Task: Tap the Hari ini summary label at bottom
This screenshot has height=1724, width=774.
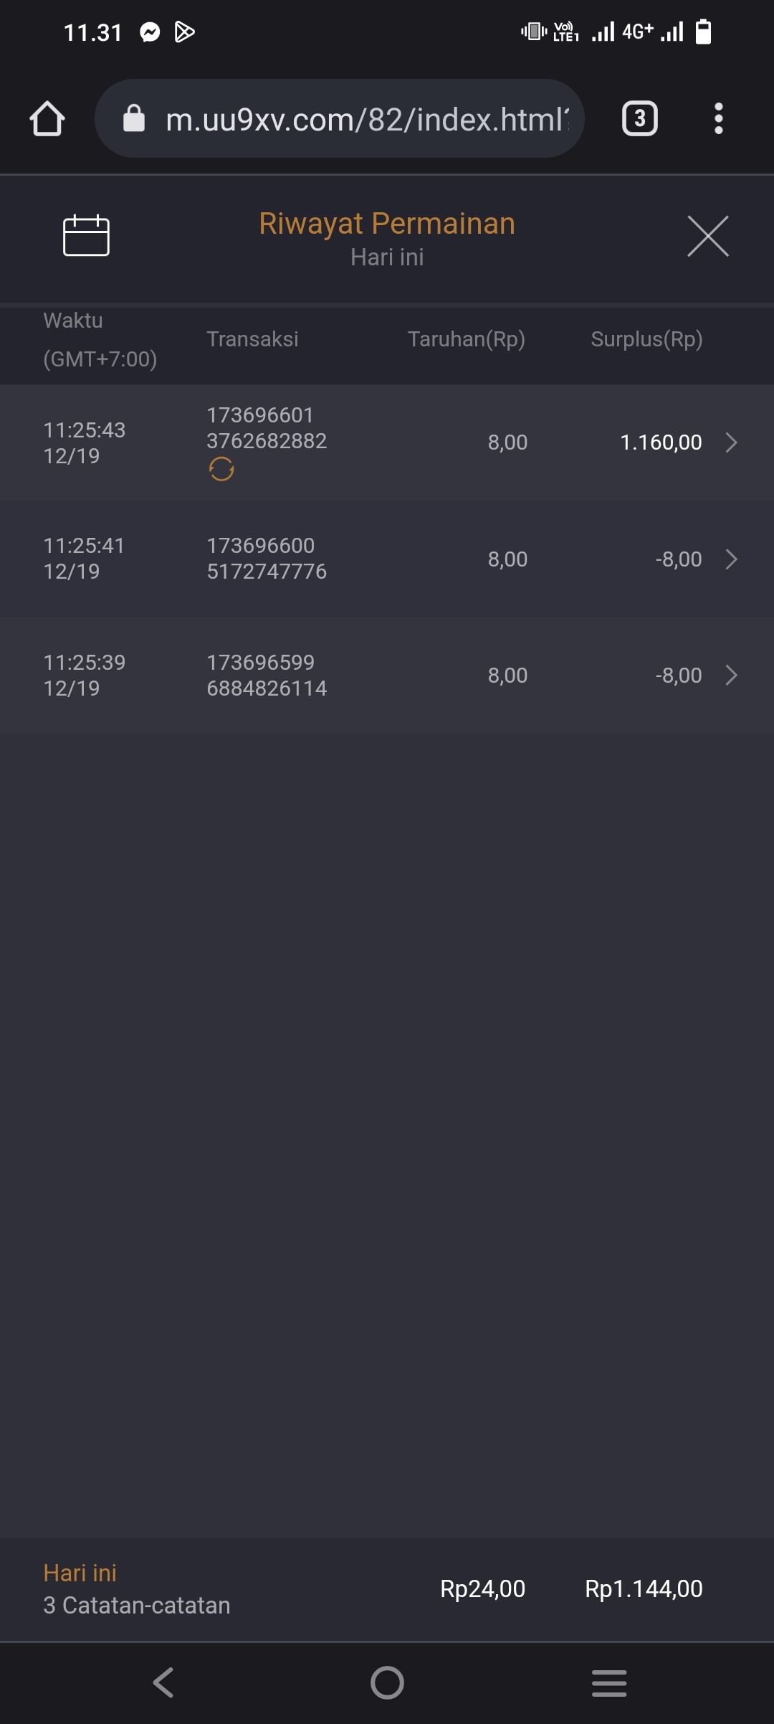Action: tap(80, 1573)
